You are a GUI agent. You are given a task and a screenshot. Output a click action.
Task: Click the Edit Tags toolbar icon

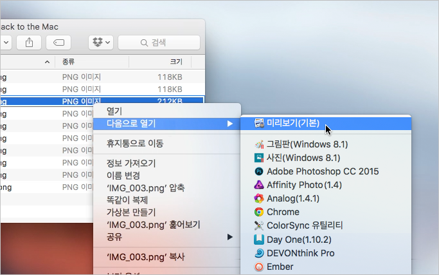(58, 43)
